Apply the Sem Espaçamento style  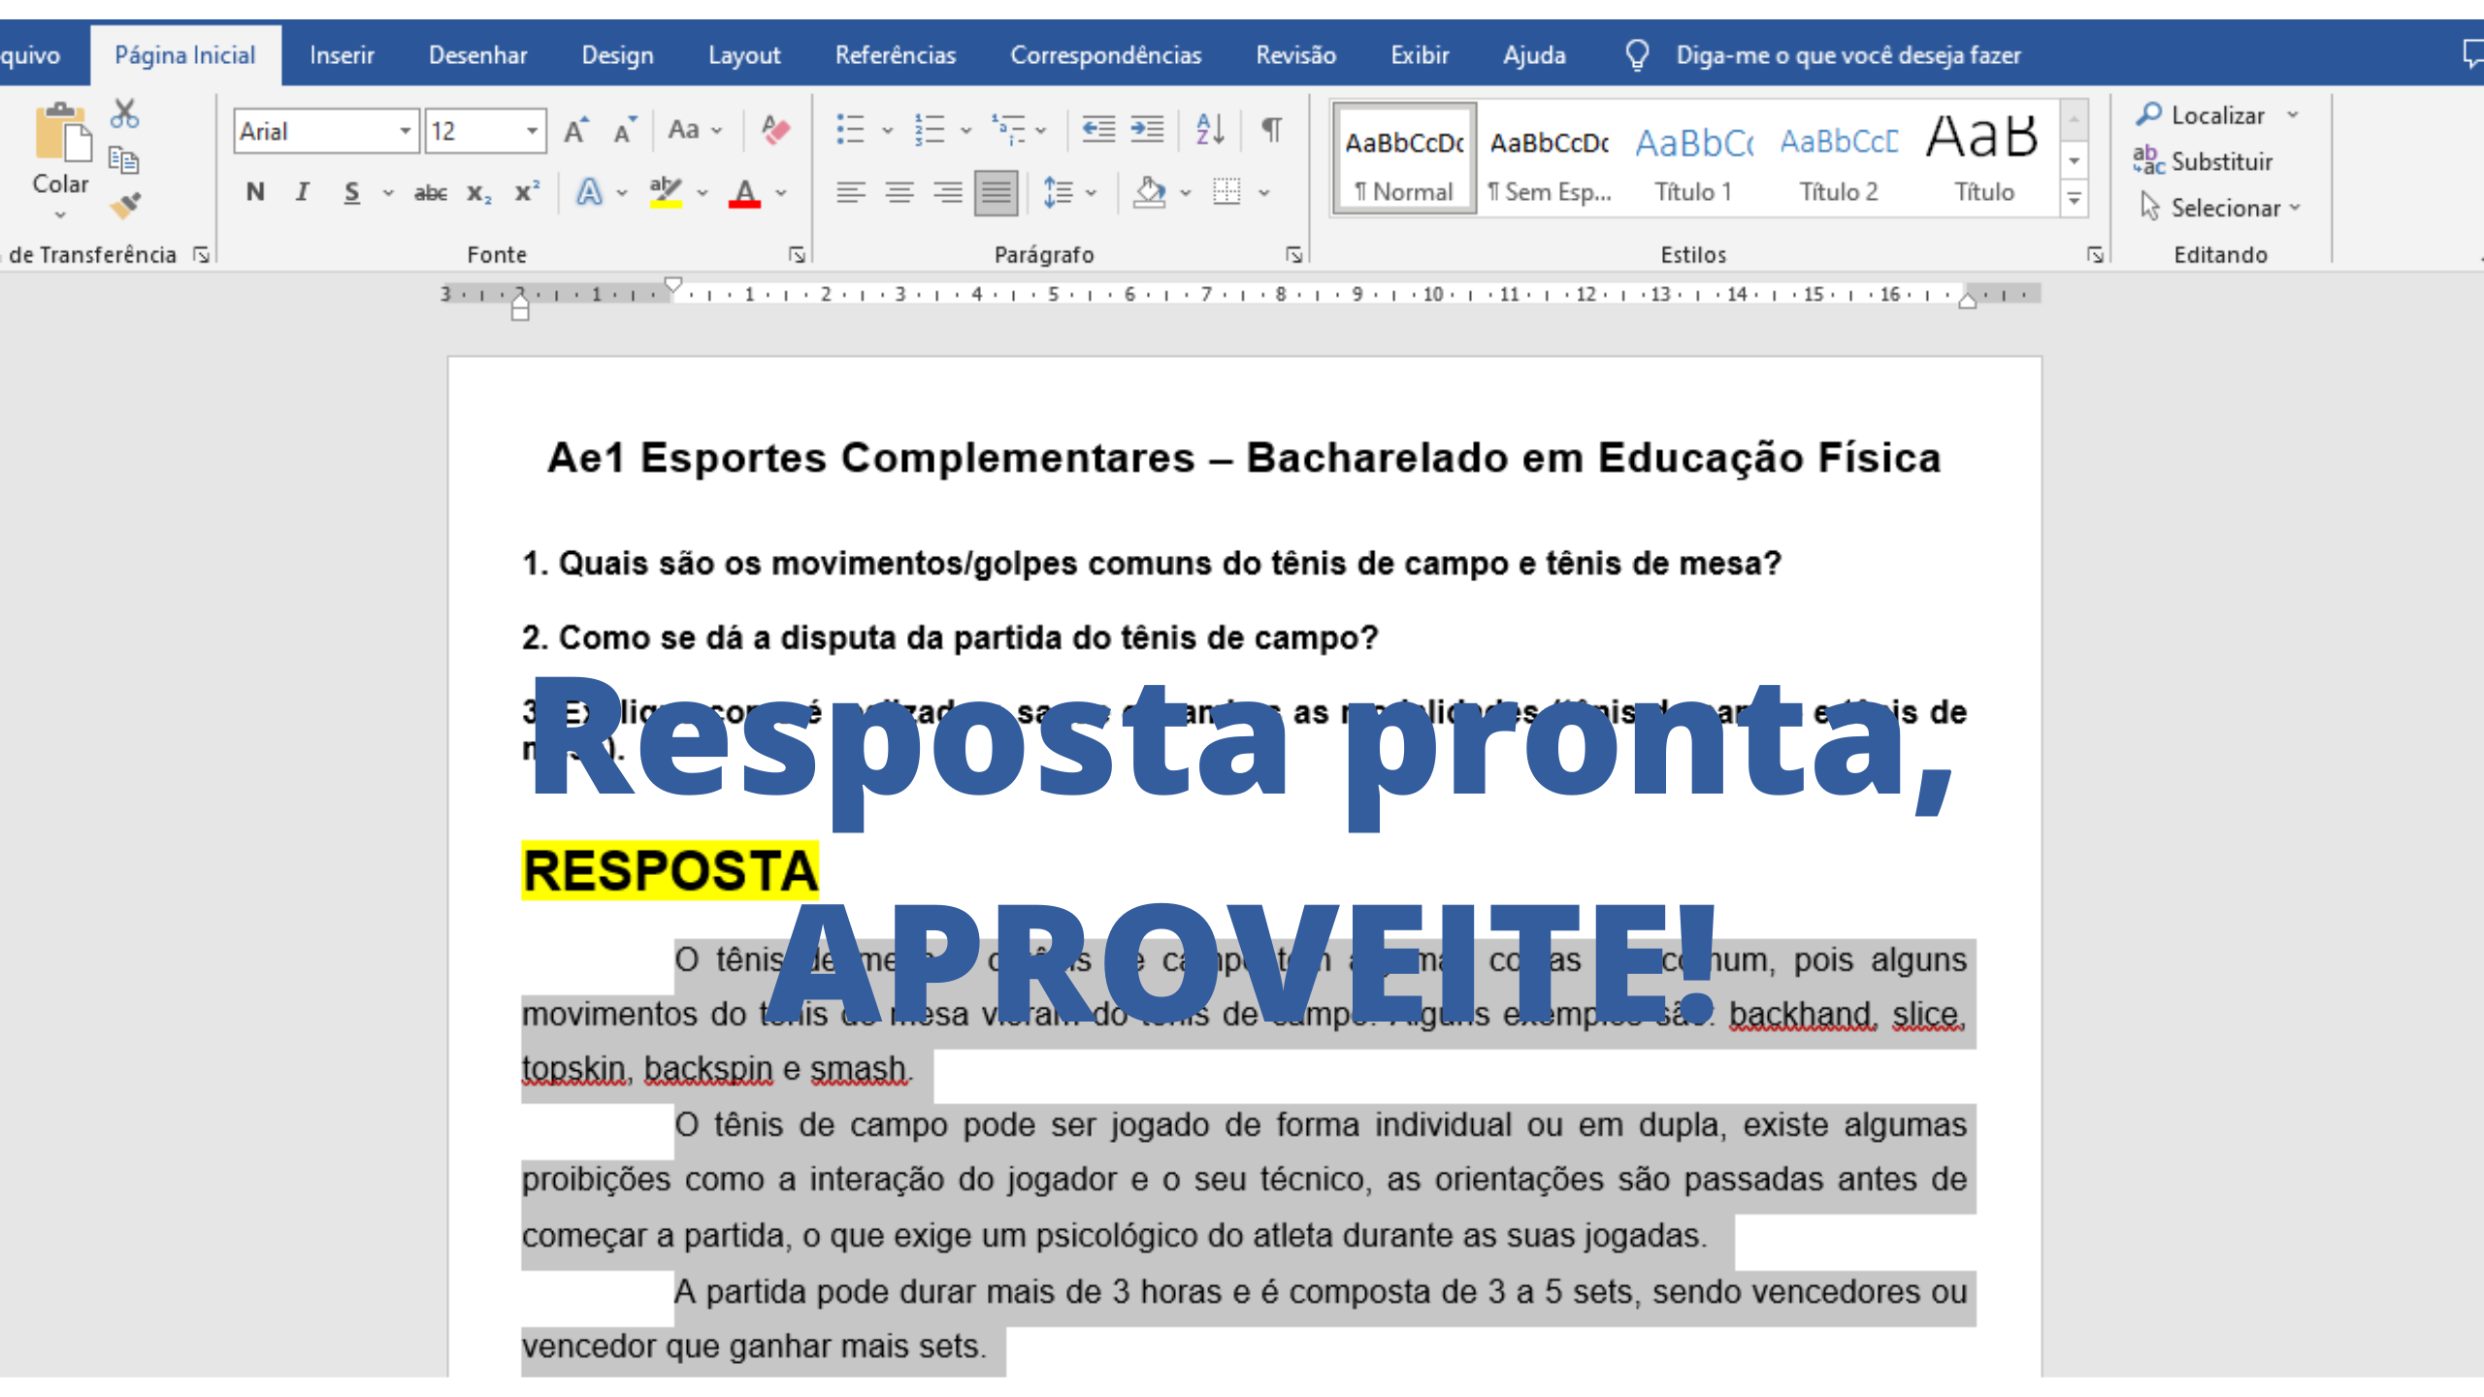(x=1549, y=158)
